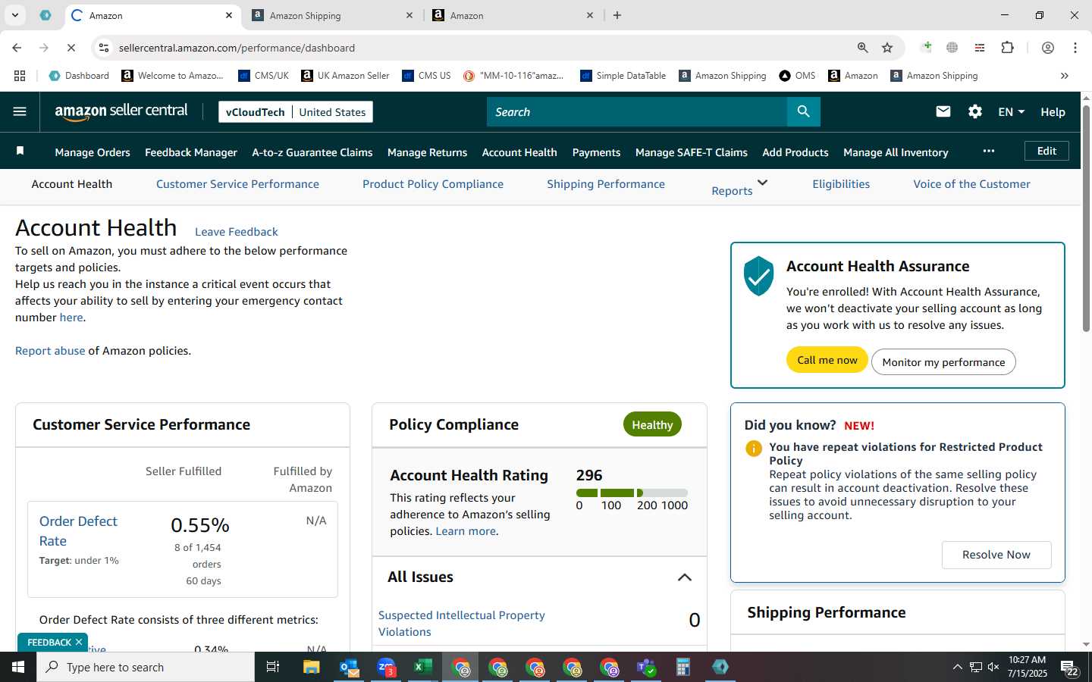Click the Windows taskbar search box
This screenshot has height=682, width=1092.
[x=146, y=667]
